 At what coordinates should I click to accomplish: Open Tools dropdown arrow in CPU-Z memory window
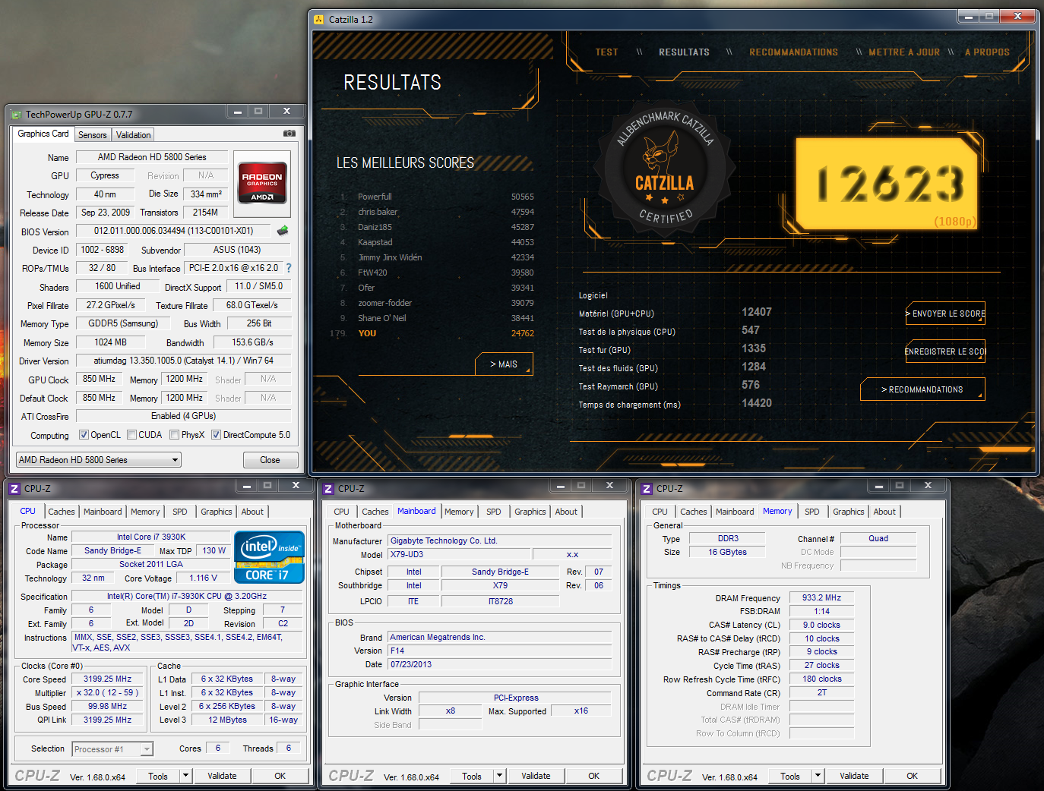click(x=818, y=776)
